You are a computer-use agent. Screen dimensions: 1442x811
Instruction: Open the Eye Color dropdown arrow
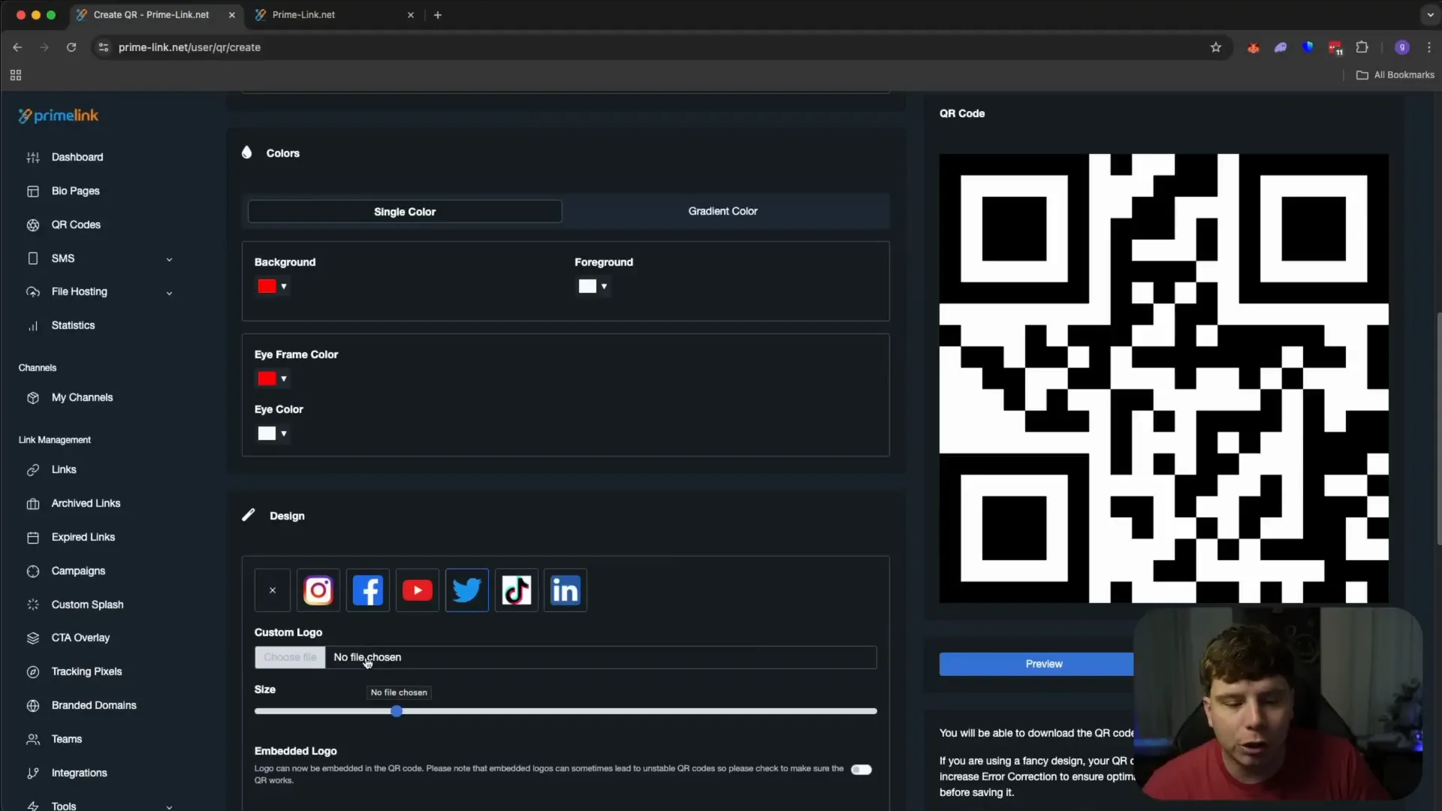click(x=284, y=433)
